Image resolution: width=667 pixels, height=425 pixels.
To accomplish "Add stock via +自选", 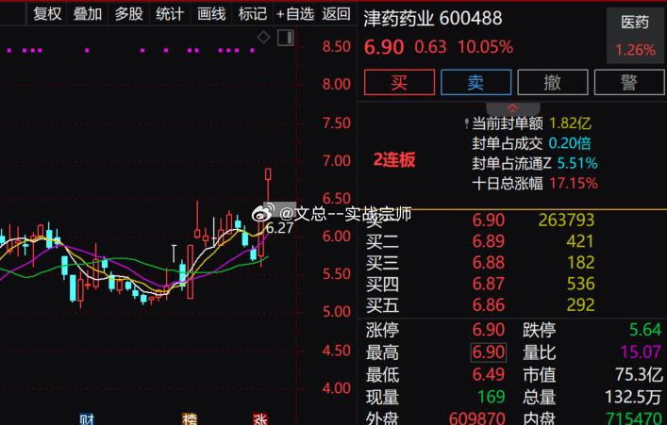I will [294, 13].
